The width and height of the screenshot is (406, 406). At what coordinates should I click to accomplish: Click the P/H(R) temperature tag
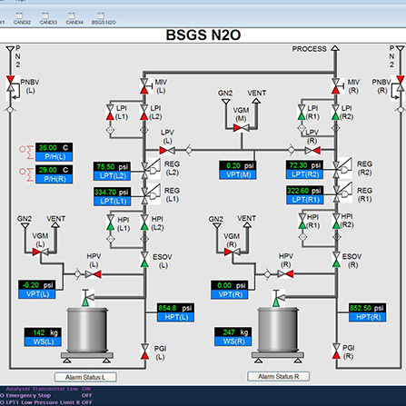54,179
